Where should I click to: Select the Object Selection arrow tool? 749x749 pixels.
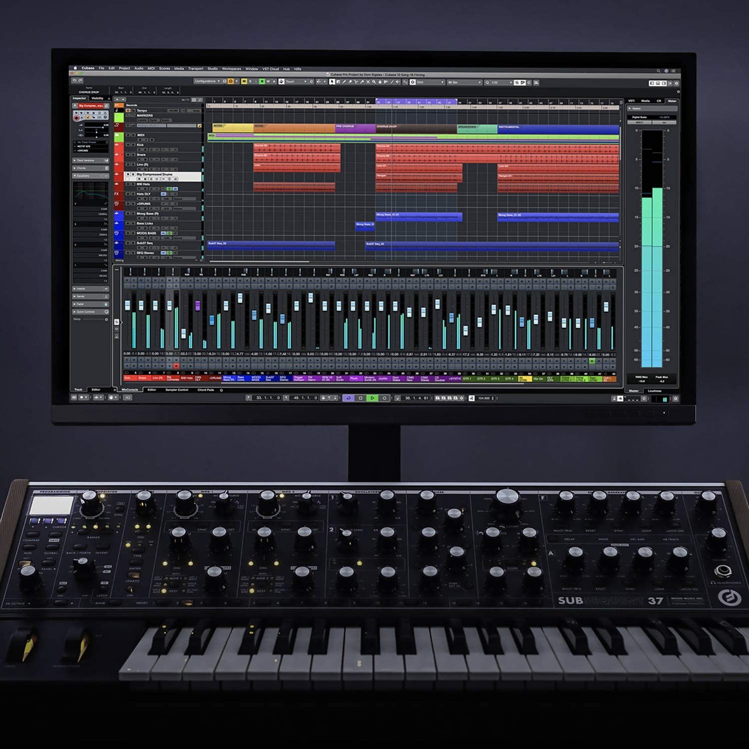[x=332, y=82]
